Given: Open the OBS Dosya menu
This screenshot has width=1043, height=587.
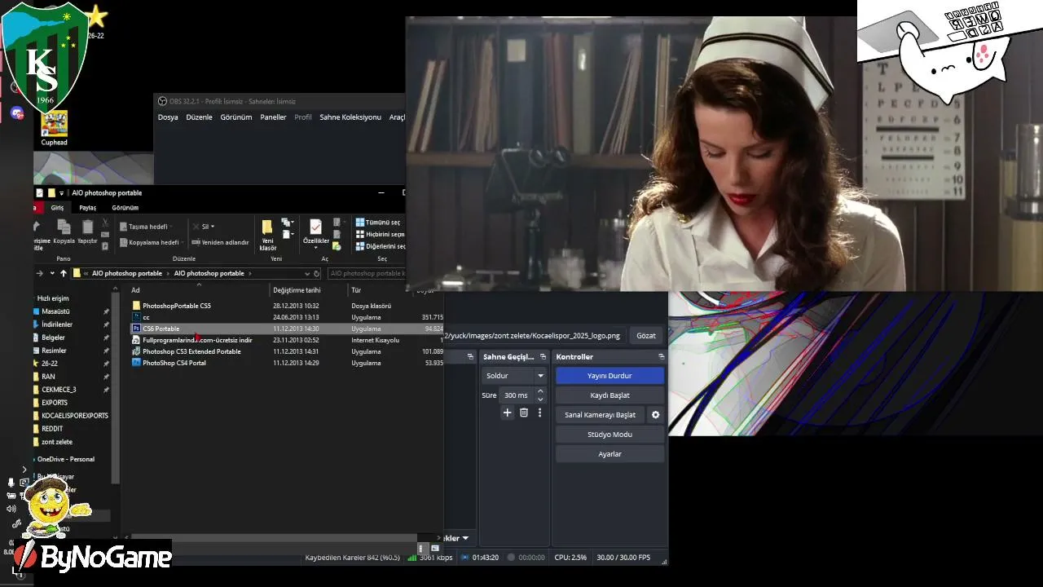Looking at the screenshot, I should point(168,117).
